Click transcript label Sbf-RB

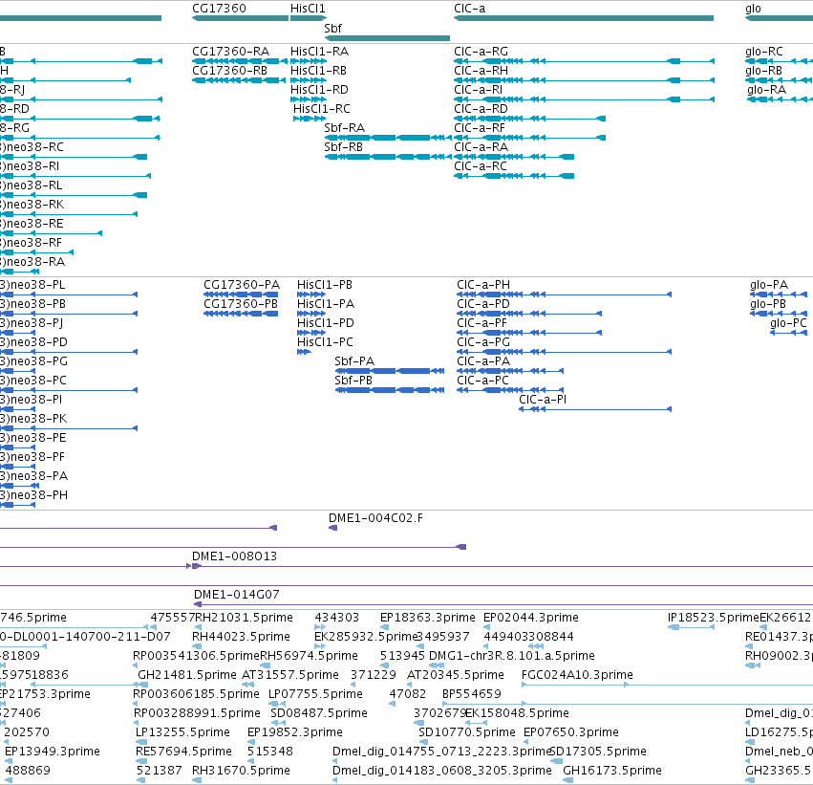click(x=343, y=147)
